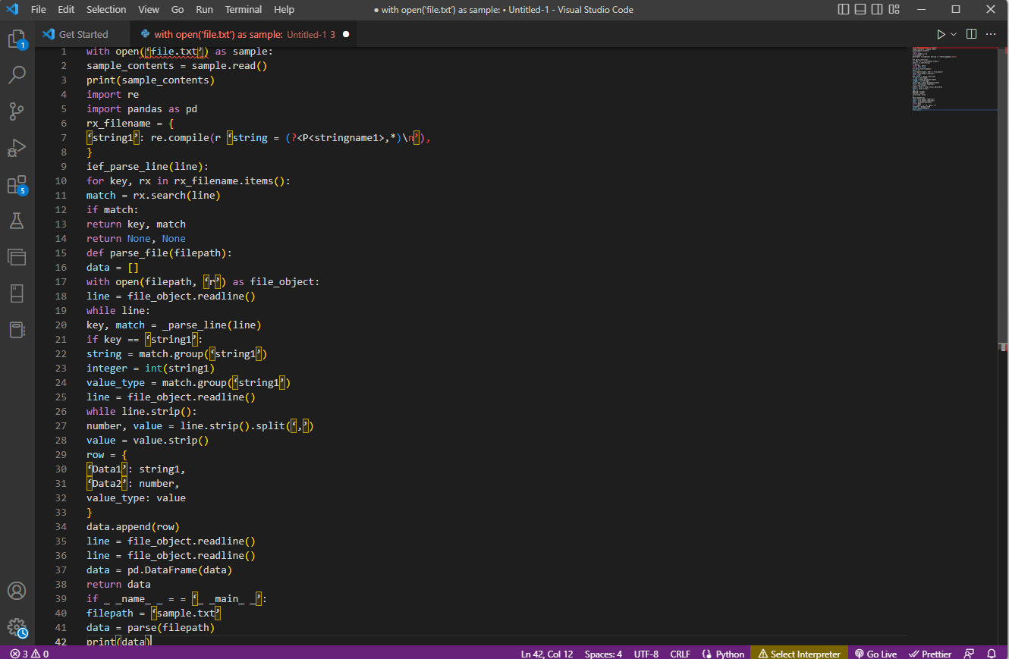Click the feedback icon in status bar
The image size is (1009, 659).
pos(969,654)
